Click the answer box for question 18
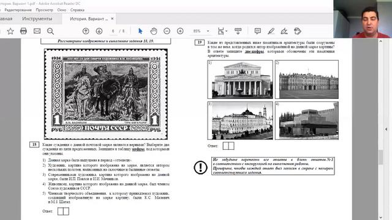The image size is (392, 220). (x=63, y=211)
